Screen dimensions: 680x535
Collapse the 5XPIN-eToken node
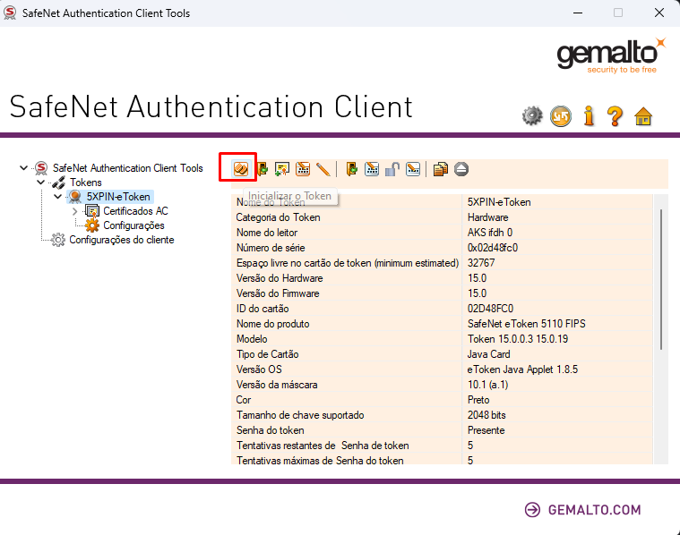pos(58,197)
